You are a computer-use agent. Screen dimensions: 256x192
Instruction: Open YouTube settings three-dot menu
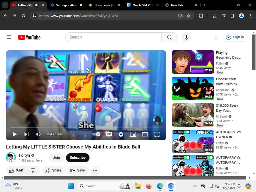coord(216,37)
